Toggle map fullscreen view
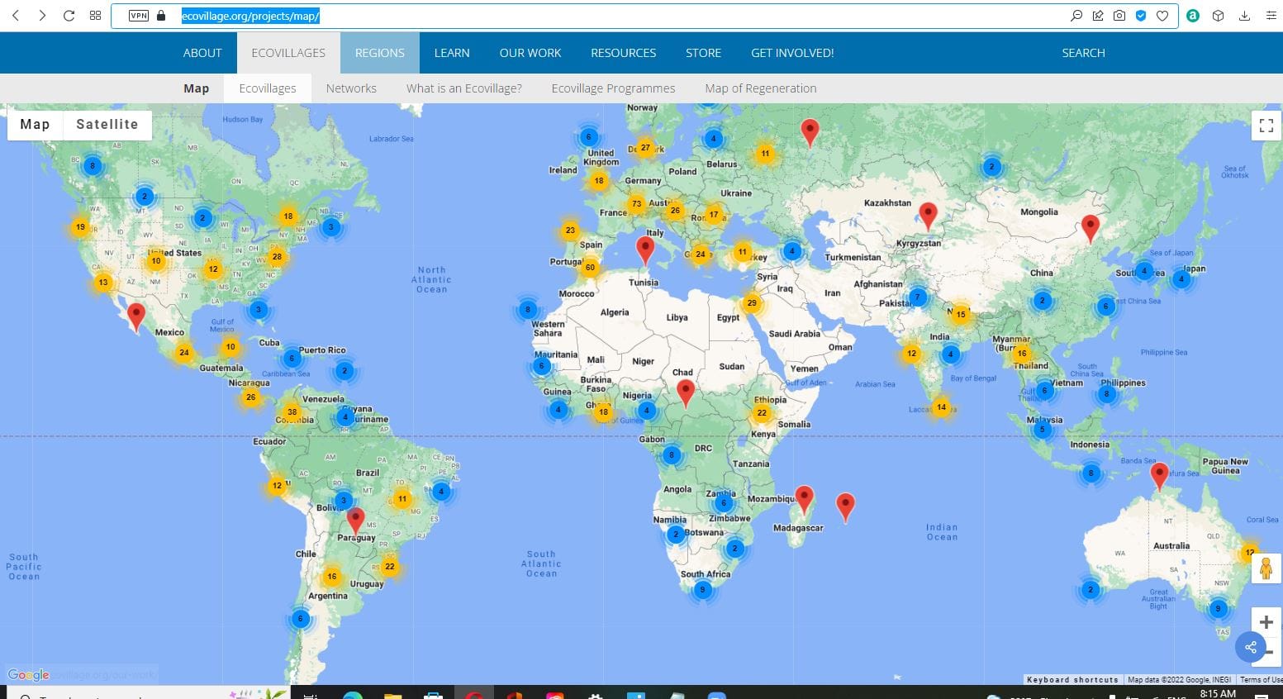The width and height of the screenshot is (1283, 699). coord(1266,126)
